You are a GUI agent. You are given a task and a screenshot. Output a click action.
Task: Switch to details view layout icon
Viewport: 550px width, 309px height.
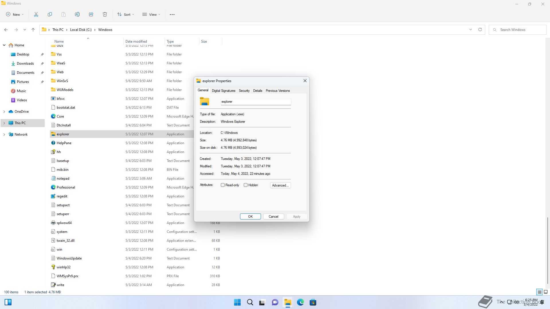click(x=539, y=292)
